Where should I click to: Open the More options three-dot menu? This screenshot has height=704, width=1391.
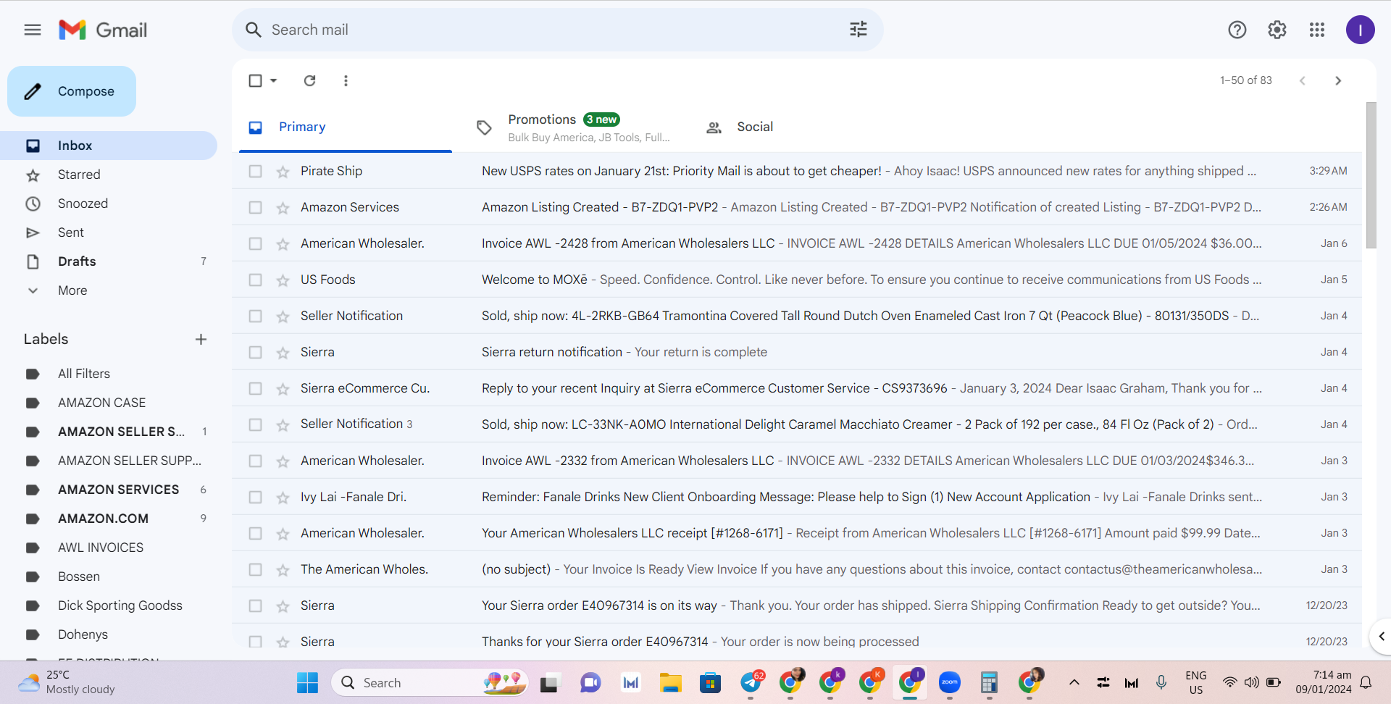point(346,80)
